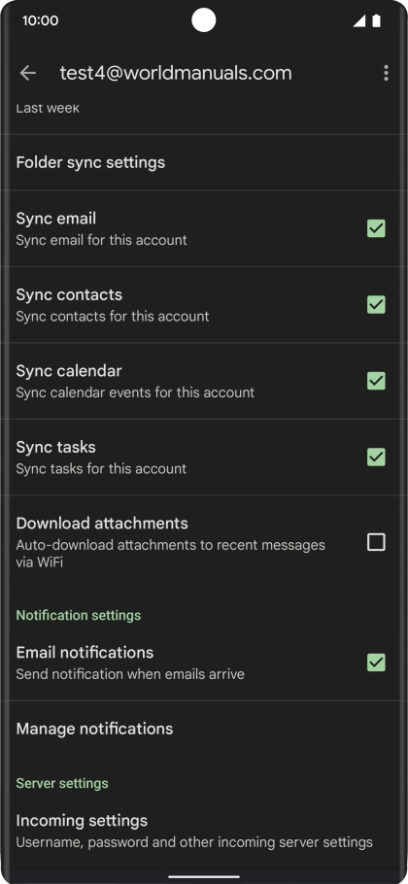Tap the cellular signal icon

coord(359,20)
